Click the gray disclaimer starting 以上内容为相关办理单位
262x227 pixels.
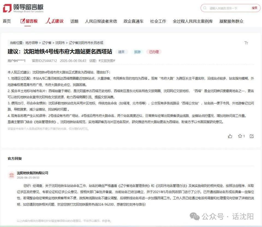(64, 221)
